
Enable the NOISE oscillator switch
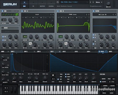(2, 28)
